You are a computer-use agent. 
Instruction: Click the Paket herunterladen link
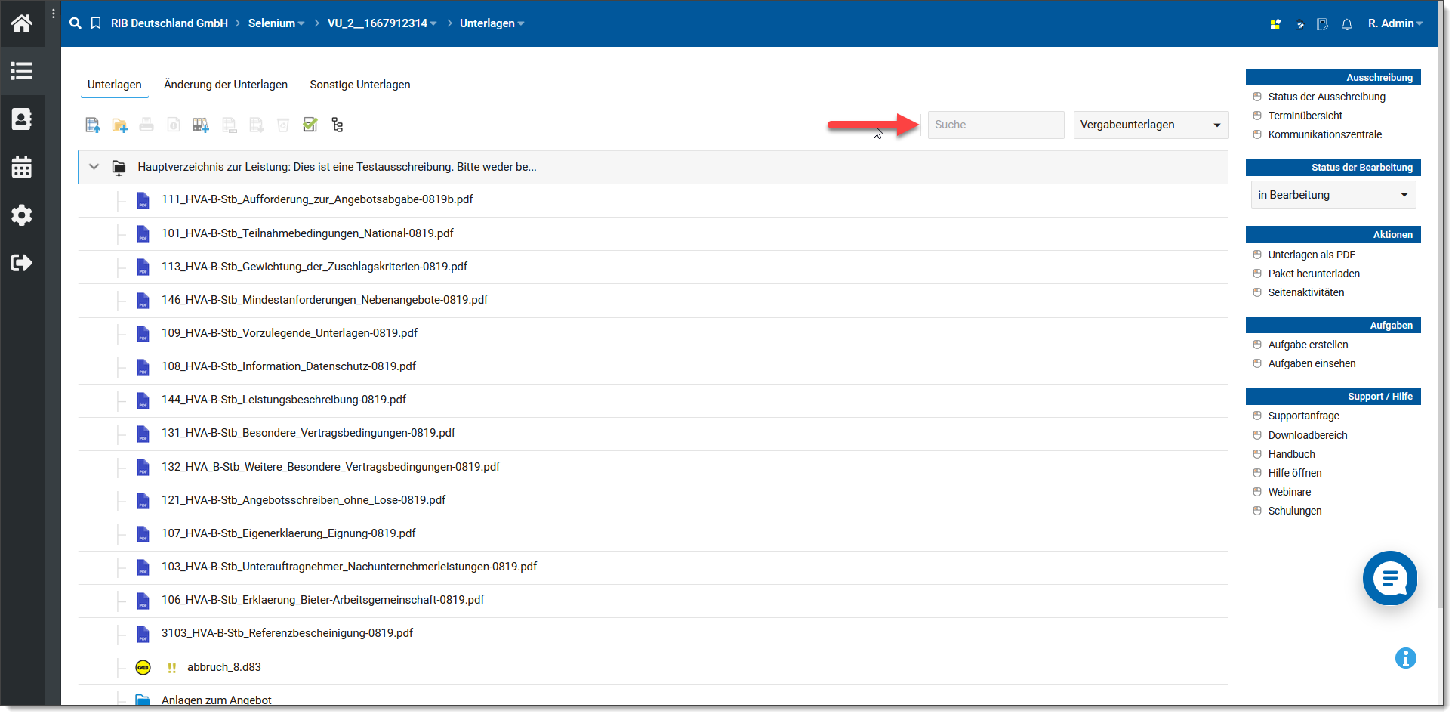point(1314,274)
